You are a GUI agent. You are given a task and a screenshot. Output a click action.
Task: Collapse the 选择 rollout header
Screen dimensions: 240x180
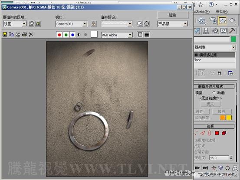coord(214,126)
